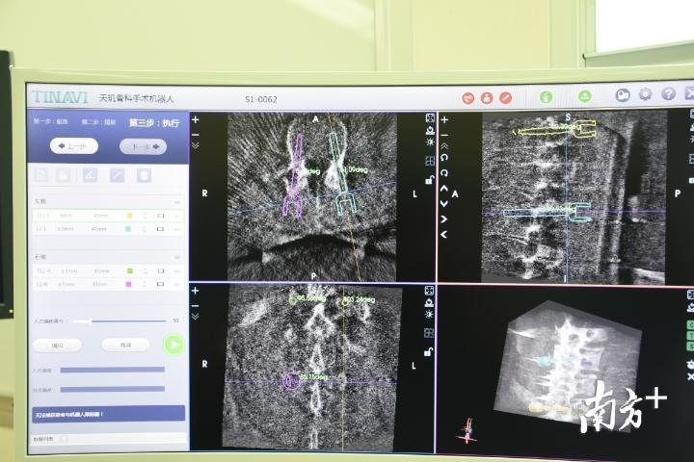This screenshot has height=462, width=694.
Task: Open the grid layout icon in axial view
Action: click(429, 160)
